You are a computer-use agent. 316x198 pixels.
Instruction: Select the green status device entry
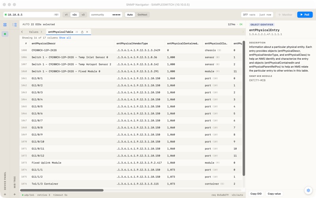pos(5,34)
